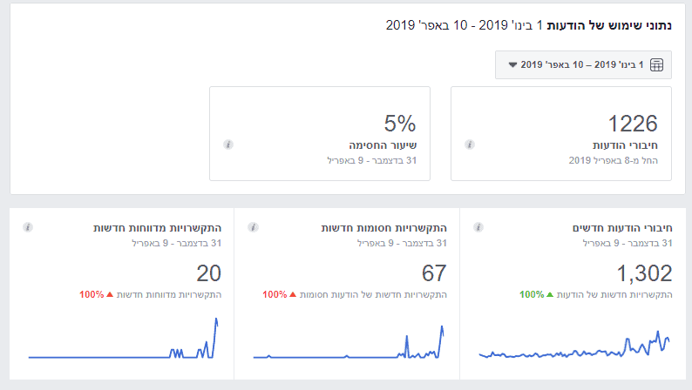Image resolution: width=692 pixels, height=390 pixels.
Task: Select the 5% block rate value
Action: (400, 124)
